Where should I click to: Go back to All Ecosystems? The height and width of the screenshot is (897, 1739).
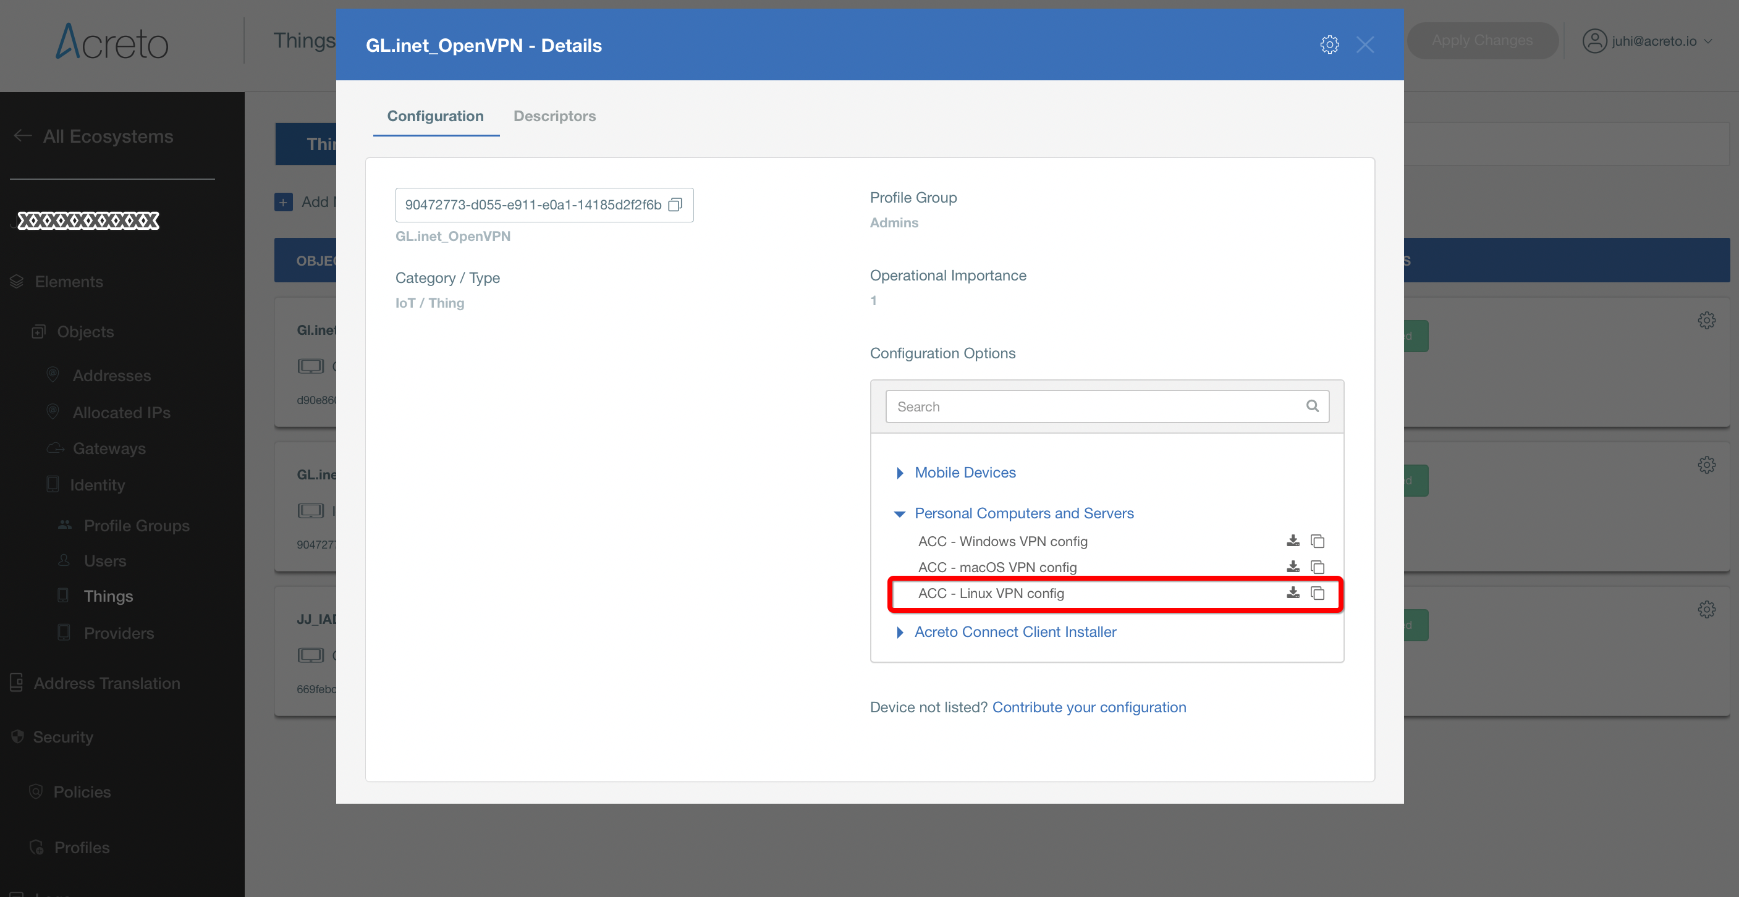(108, 137)
